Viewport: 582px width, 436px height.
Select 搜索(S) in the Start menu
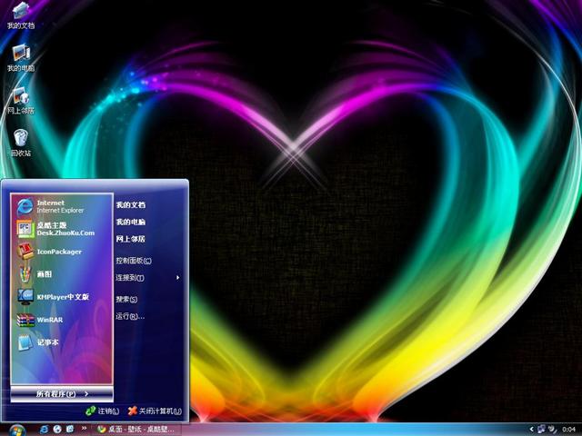tap(126, 299)
